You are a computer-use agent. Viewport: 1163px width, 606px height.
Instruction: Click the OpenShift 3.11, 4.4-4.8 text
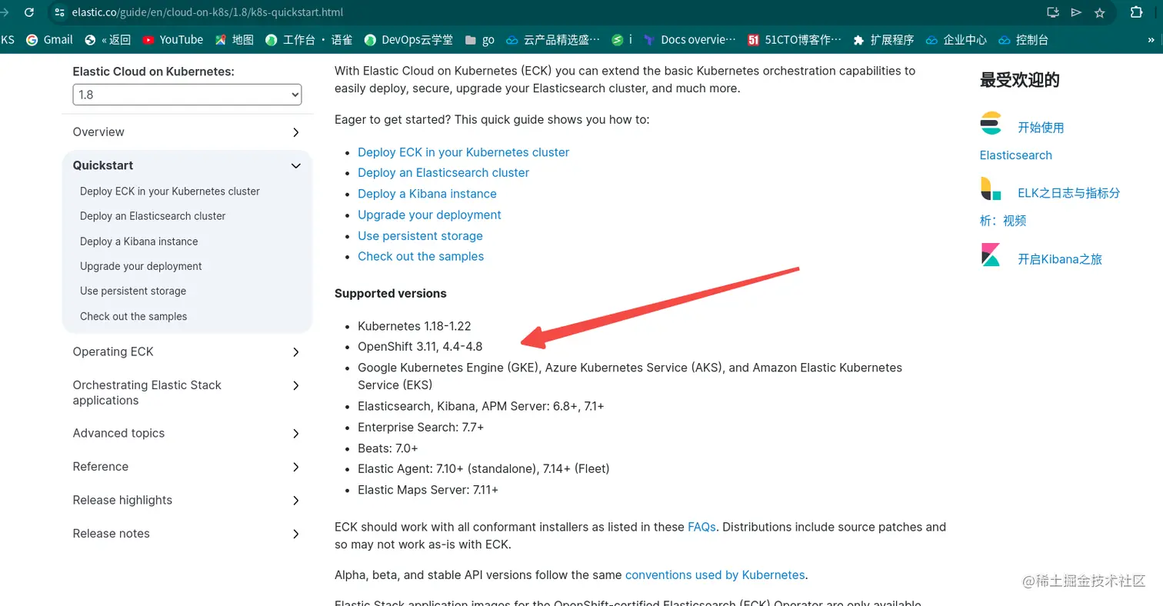click(420, 347)
